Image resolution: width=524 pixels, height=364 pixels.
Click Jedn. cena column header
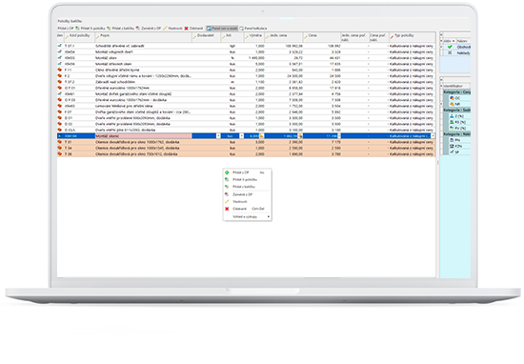point(283,37)
